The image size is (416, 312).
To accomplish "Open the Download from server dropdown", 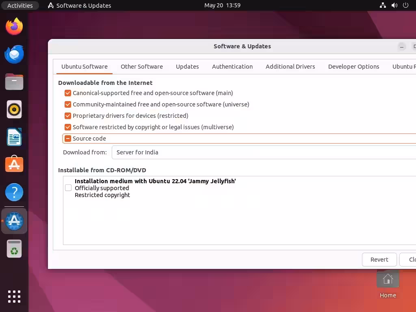I will [x=264, y=152].
